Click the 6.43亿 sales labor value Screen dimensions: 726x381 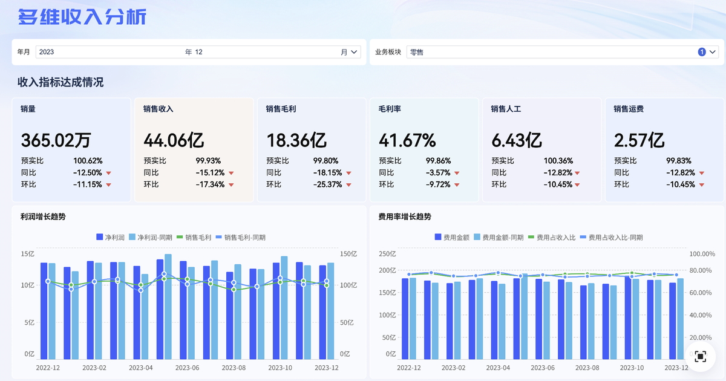click(516, 141)
